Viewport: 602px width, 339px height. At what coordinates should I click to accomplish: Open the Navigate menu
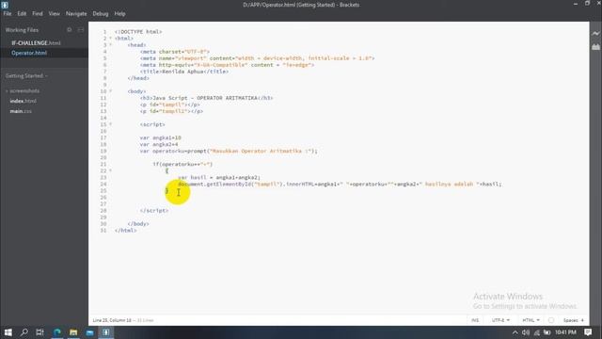(x=76, y=13)
